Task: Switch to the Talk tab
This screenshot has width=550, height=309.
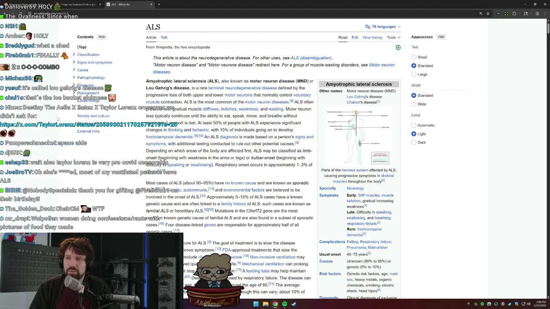Action: pyautogui.click(x=164, y=37)
